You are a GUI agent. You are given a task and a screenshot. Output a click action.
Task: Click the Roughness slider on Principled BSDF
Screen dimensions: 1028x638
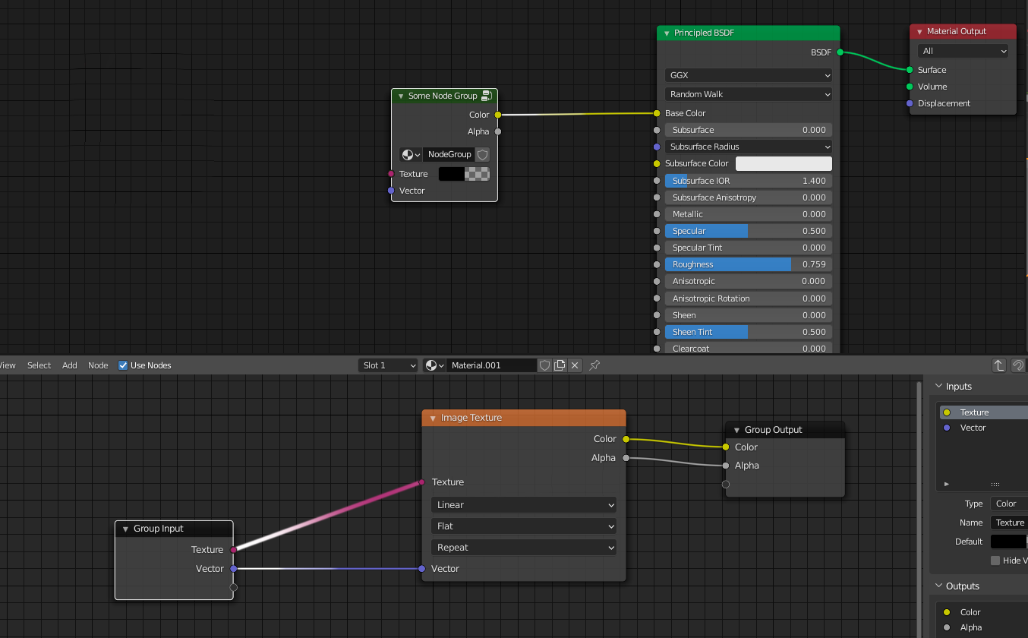pos(749,264)
